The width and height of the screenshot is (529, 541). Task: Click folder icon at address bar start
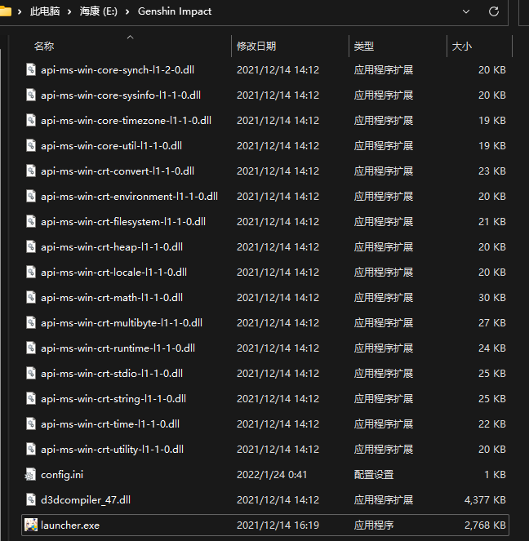click(x=5, y=11)
